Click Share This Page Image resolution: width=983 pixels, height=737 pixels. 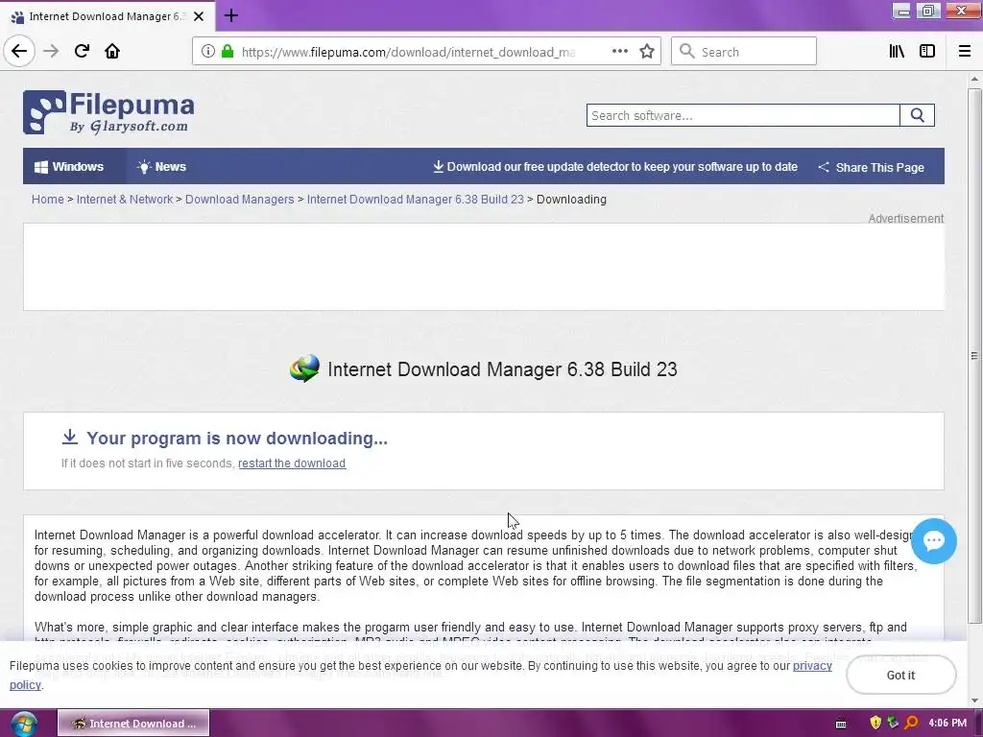pyautogui.click(x=872, y=167)
